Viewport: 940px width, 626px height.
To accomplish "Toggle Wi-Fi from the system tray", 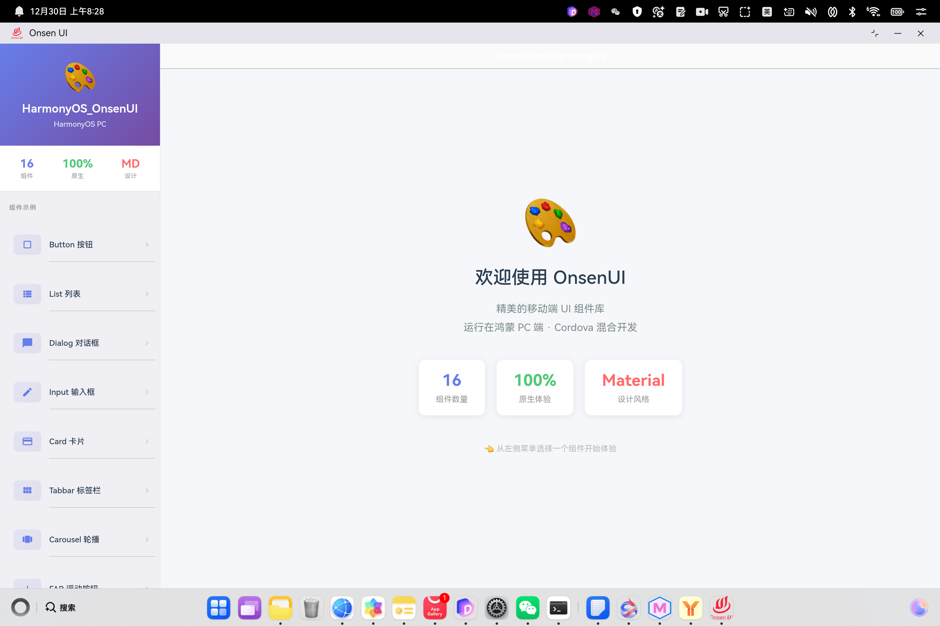I will tap(874, 11).
